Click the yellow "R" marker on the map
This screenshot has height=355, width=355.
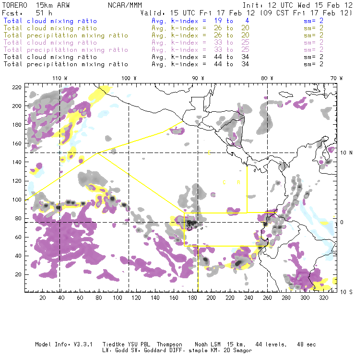tap(238, 182)
